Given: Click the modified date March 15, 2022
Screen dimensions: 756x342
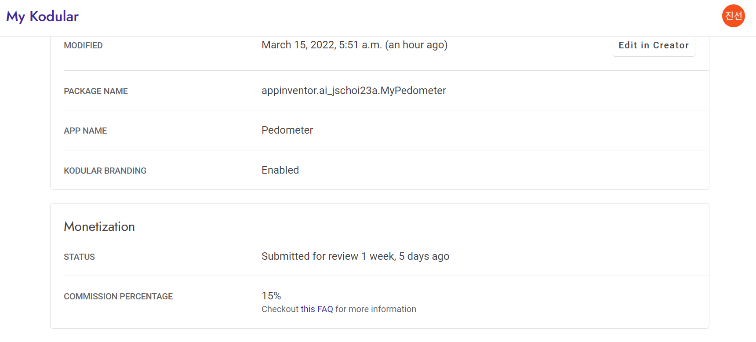Looking at the screenshot, I should 299,45.
